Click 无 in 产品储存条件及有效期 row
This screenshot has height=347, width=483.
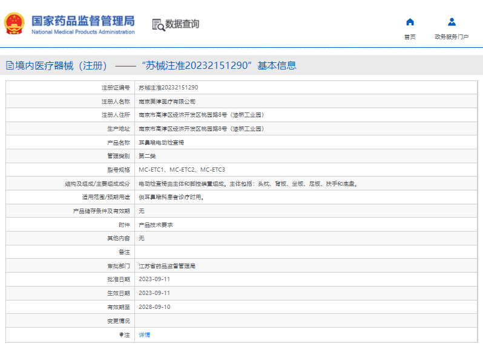click(x=142, y=211)
